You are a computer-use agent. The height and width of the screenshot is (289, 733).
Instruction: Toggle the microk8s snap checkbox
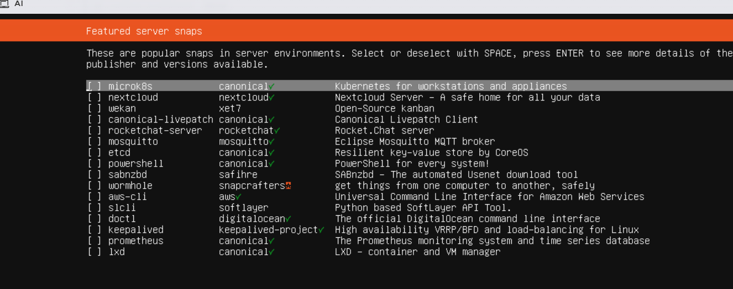tap(95, 87)
